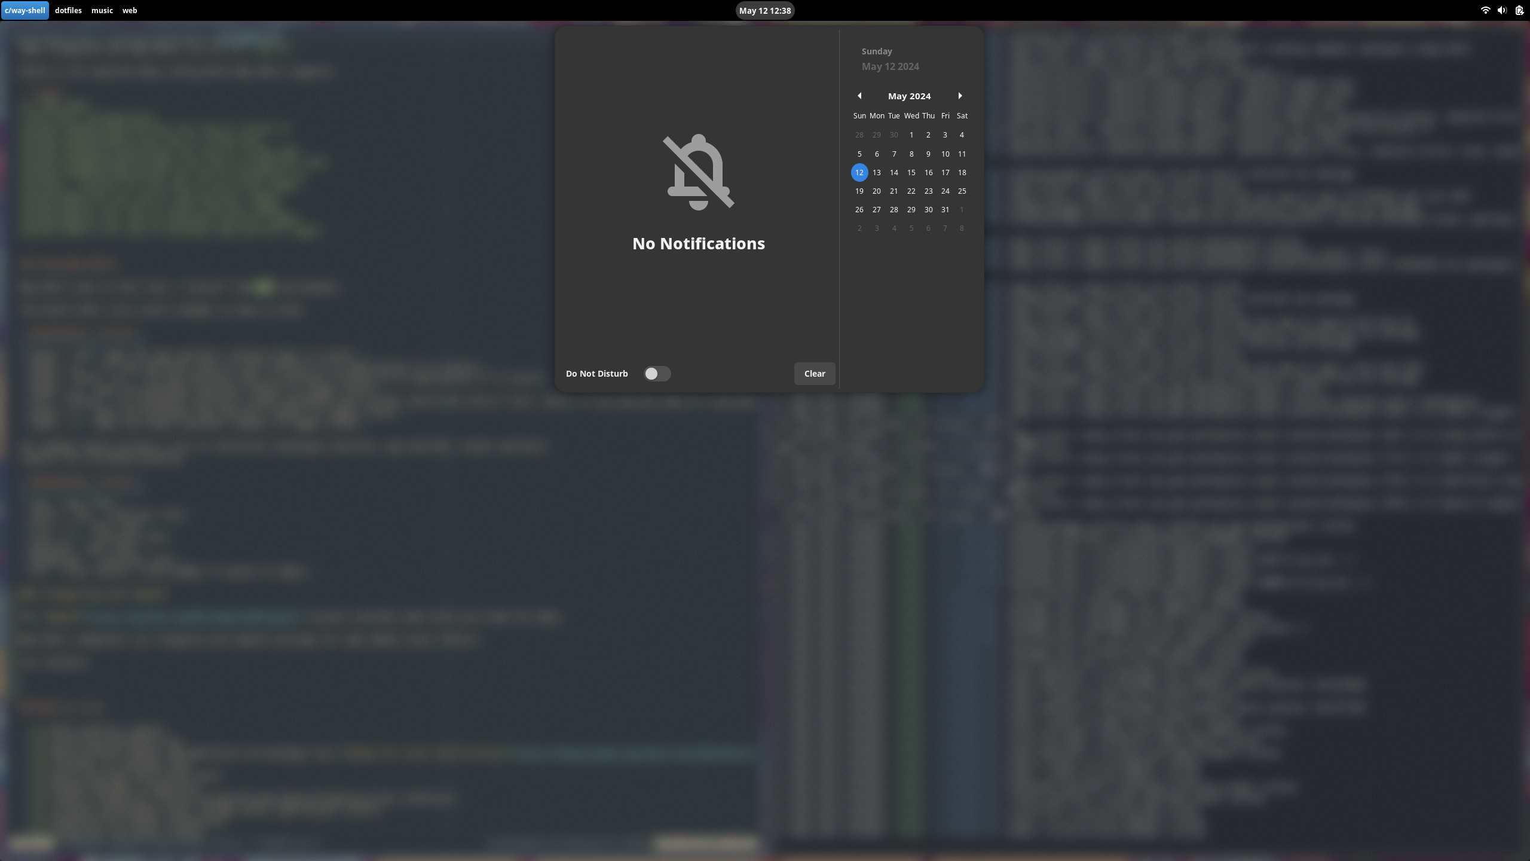
Task: Select day 15 in the calendar
Action: pyautogui.click(x=911, y=173)
